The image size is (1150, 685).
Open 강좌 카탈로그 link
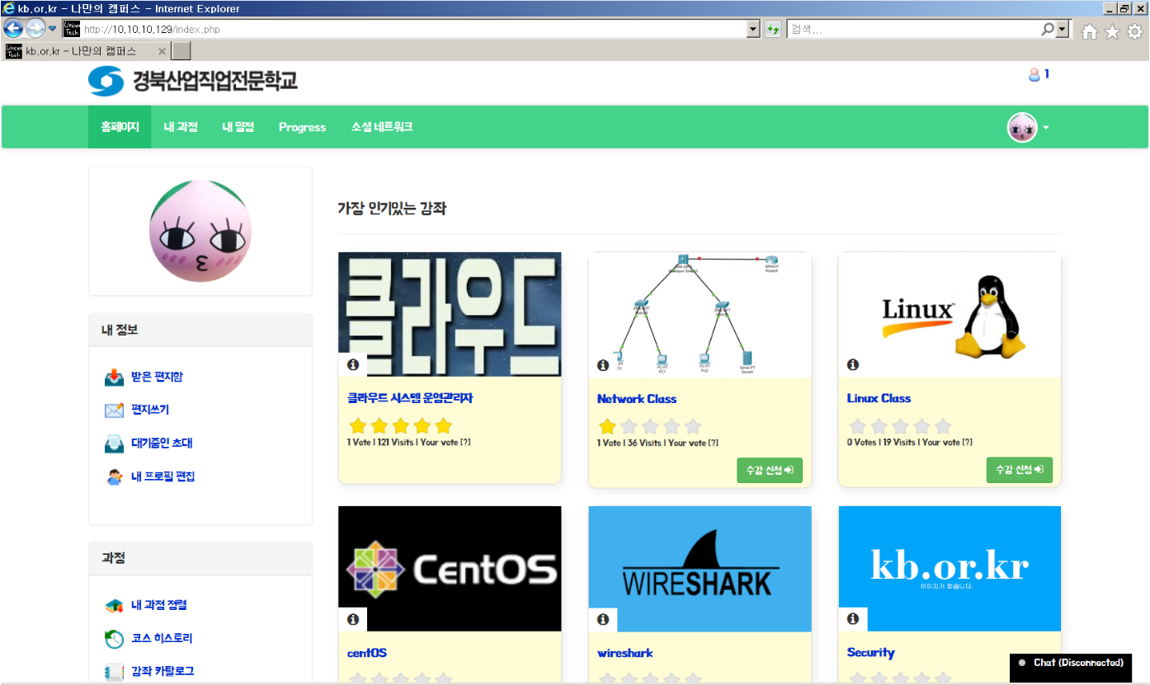(x=163, y=671)
